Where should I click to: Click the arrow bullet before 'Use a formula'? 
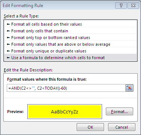point(8,58)
